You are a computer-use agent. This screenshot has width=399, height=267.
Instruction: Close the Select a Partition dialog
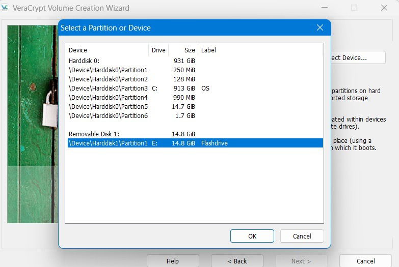(320, 27)
